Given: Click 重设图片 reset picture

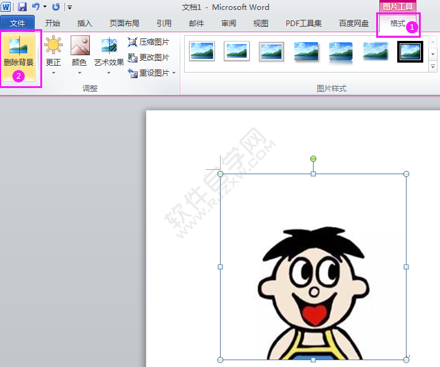Looking at the screenshot, I should click(x=149, y=73).
